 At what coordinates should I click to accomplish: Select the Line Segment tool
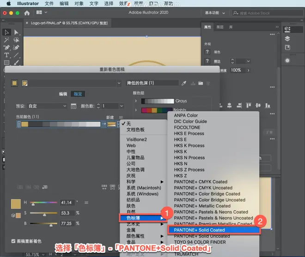pyautogui.click(x=16, y=55)
